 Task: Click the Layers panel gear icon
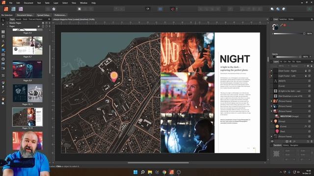(308, 66)
